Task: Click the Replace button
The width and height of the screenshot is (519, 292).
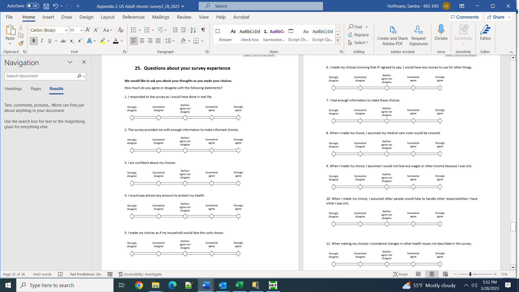Action: pyautogui.click(x=358, y=35)
